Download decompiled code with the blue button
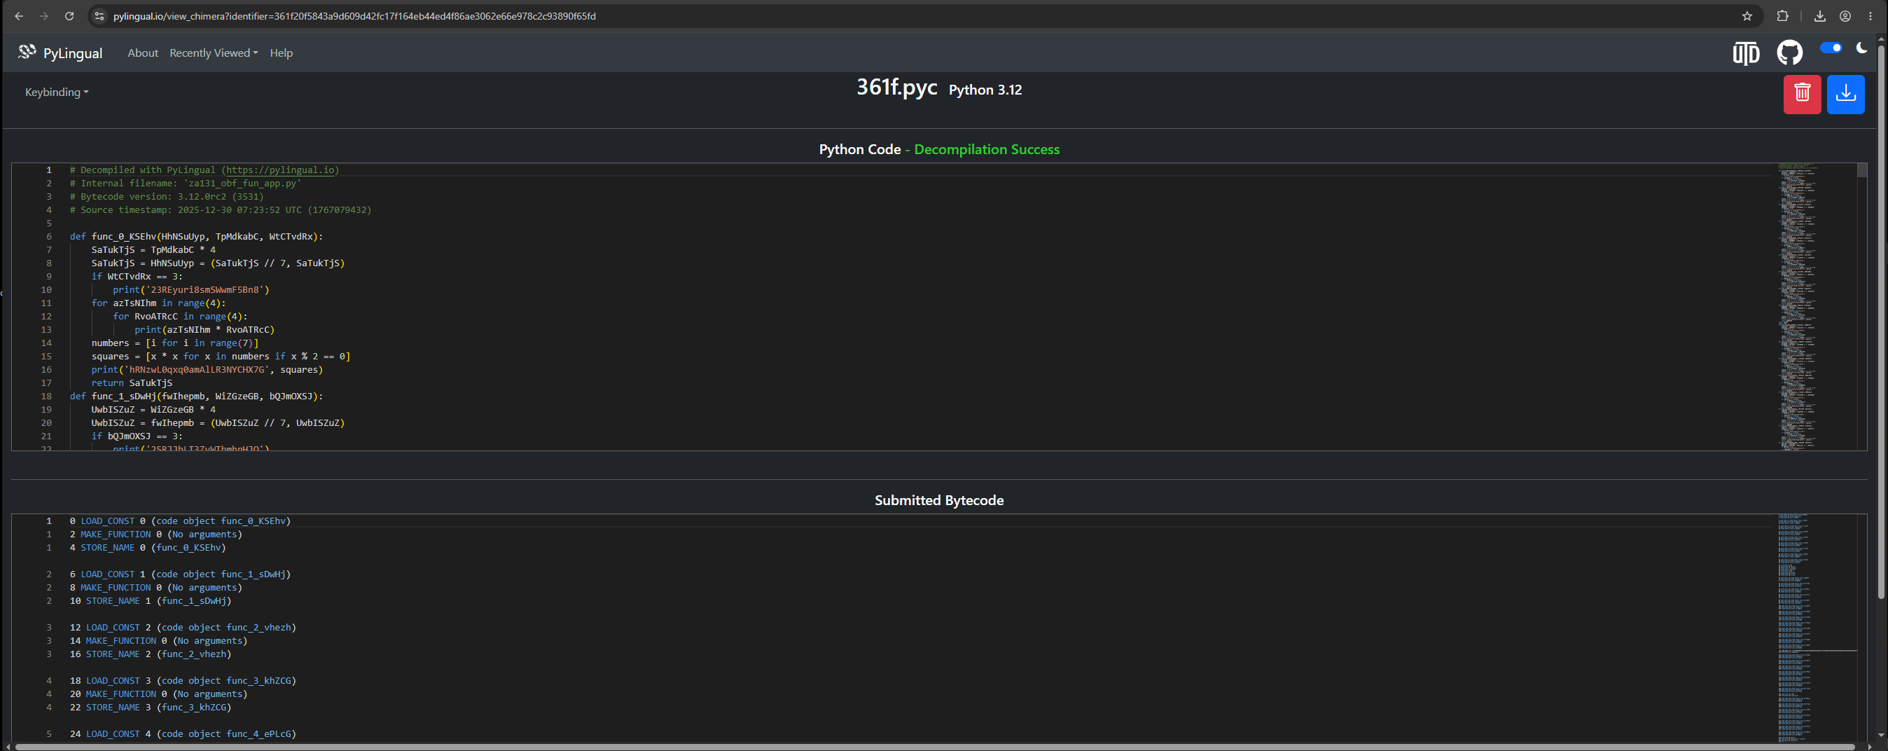 [1845, 94]
